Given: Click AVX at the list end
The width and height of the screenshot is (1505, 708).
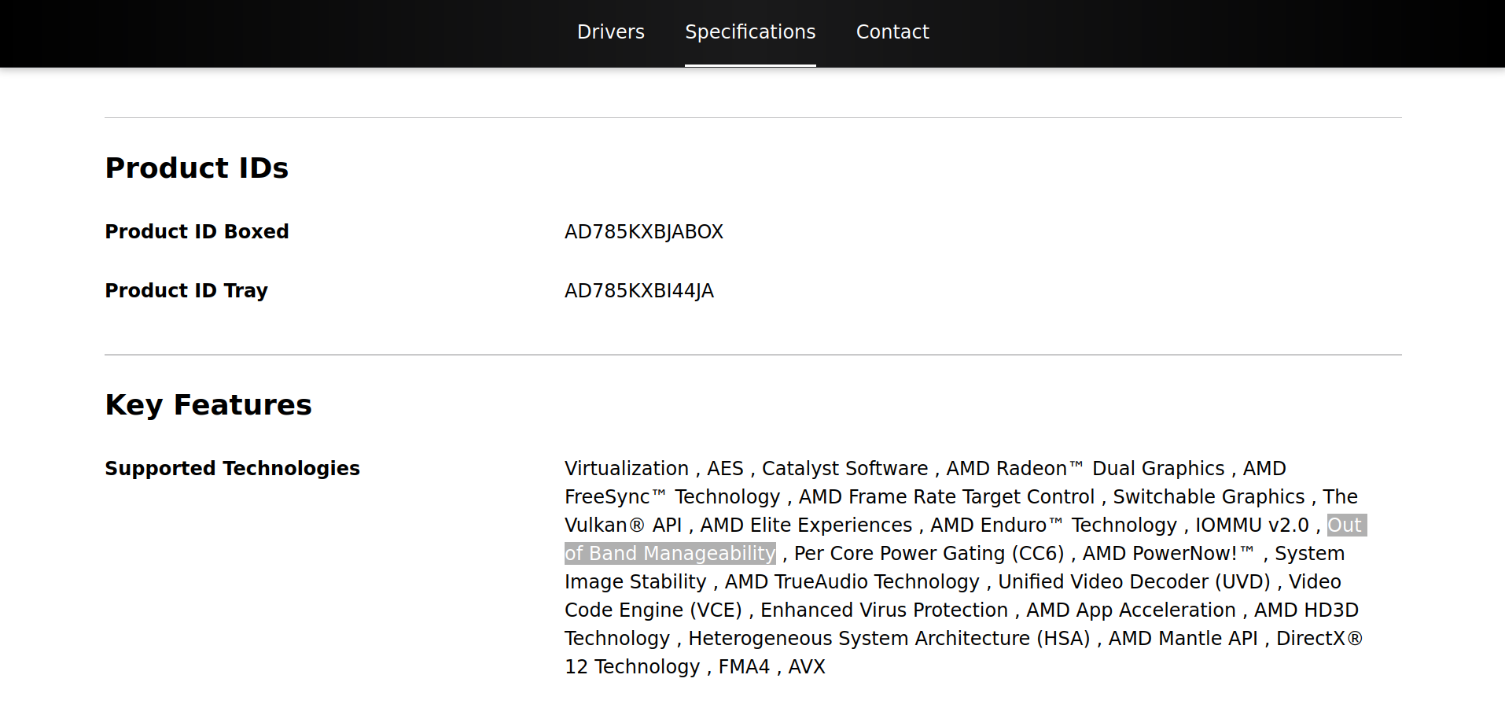Looking at the screenshot, I should (807, 667).
